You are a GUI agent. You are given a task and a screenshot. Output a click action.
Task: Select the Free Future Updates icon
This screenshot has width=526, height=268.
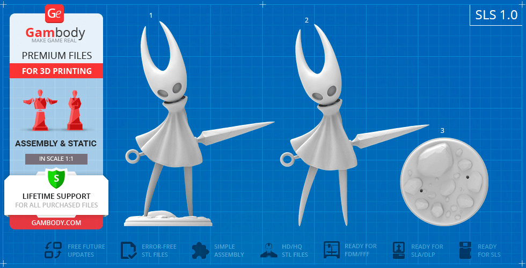(53, 250)
